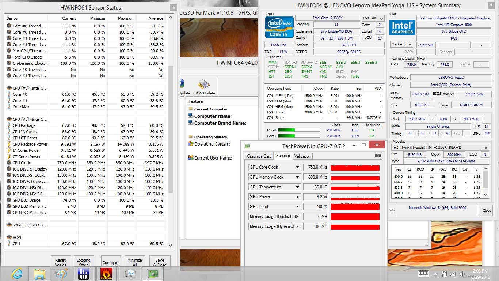Viewport: 499px width, 281px height.
Task: Open the GPU Temperature sensor dropdown
Action: (298, 187)
